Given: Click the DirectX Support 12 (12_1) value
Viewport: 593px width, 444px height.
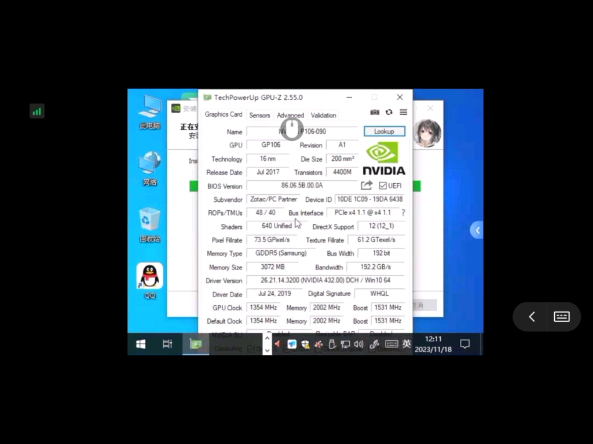Looking at the screenshot, I should (x=381, y=226).
